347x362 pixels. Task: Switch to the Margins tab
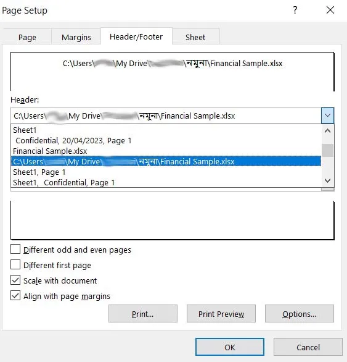pyautogui.click(x=76, y=37)
